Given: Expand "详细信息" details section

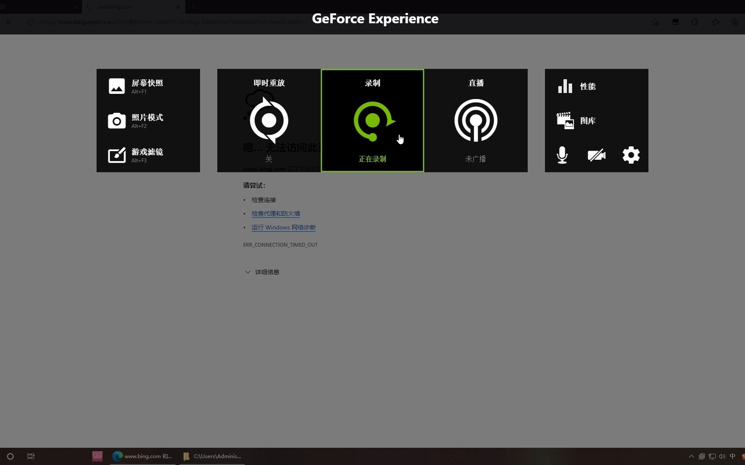Looking at the screenshot, I should (x=262, y=272).
